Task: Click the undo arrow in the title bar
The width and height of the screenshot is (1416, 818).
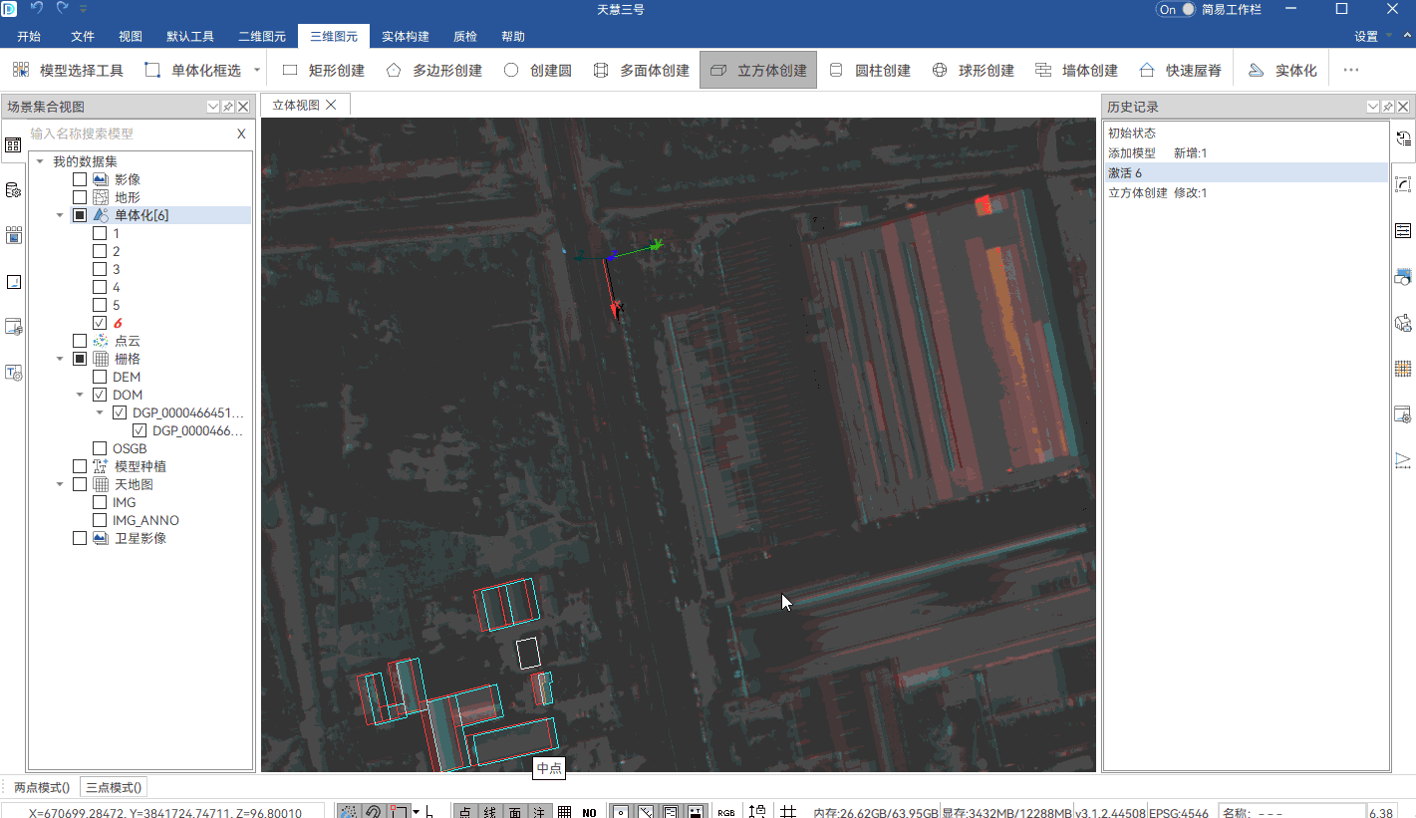Action: (x=38, y=8)
